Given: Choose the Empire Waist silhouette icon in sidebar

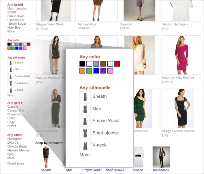Looking at the screenshot, I should point(11,76).
